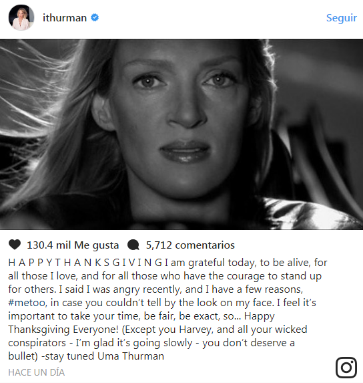The image size is (363, 383).
Task: Click the blue verified badge
Action: (x=95, y=17)
